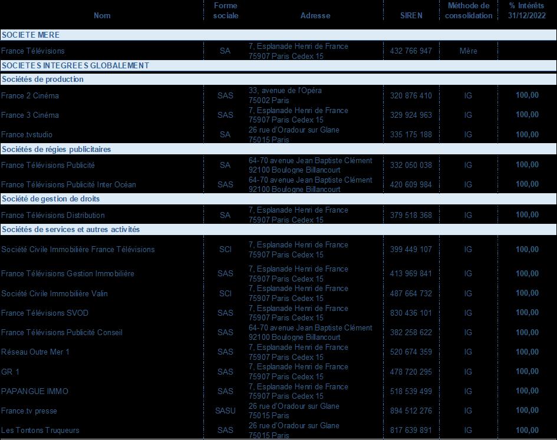Viewport: 557px width, 440px height.
Task: Click 'IG' method for PAPANGUE IMMO
Action: tap(468, 392)
